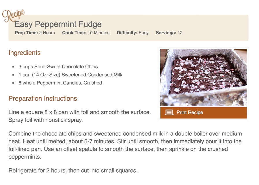
Task: Click the 'Refrigerate for 2 hours' sentence
Action: pos(73,171)
